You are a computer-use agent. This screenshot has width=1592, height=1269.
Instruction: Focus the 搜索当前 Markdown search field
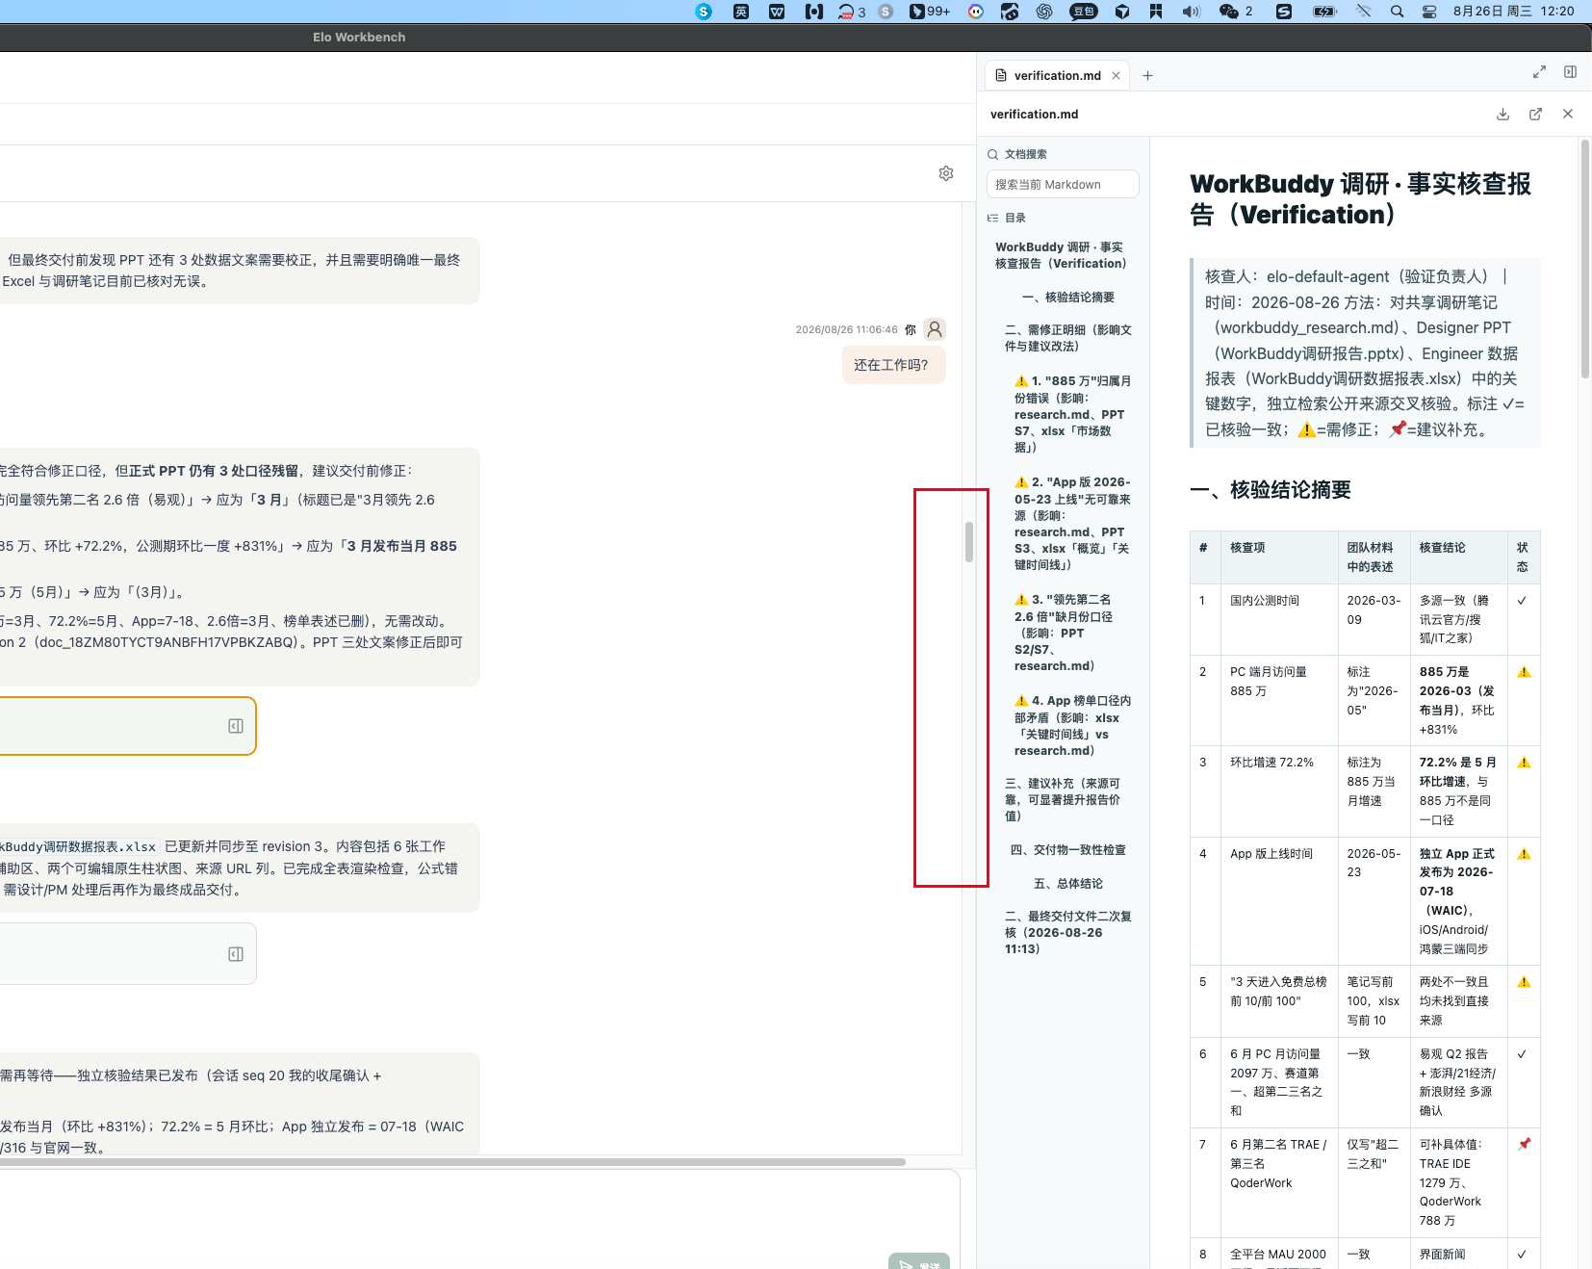coord(1063,184)
